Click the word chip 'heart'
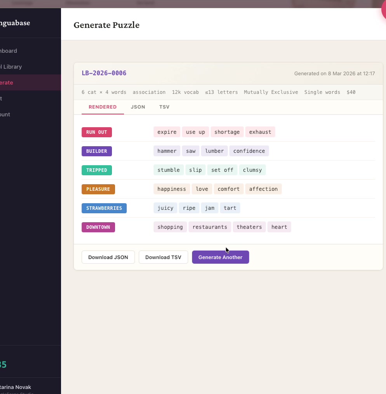 279,227
